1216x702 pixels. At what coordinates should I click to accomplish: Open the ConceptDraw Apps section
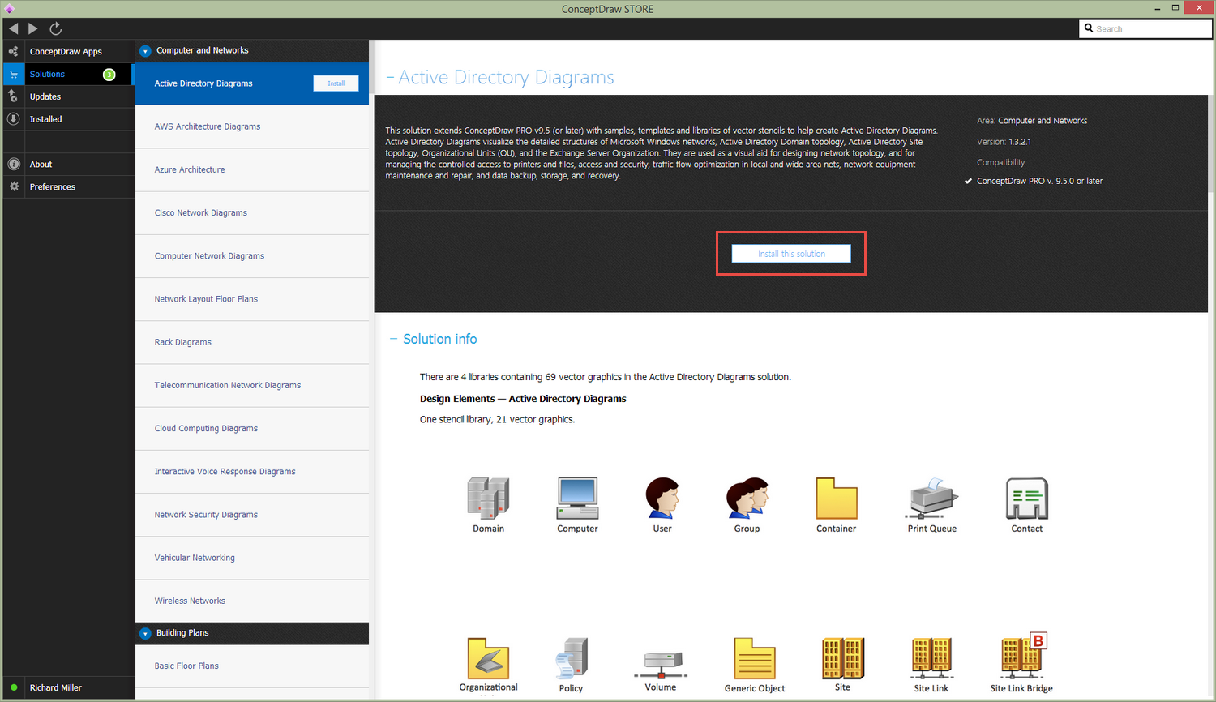coord(67,51)
